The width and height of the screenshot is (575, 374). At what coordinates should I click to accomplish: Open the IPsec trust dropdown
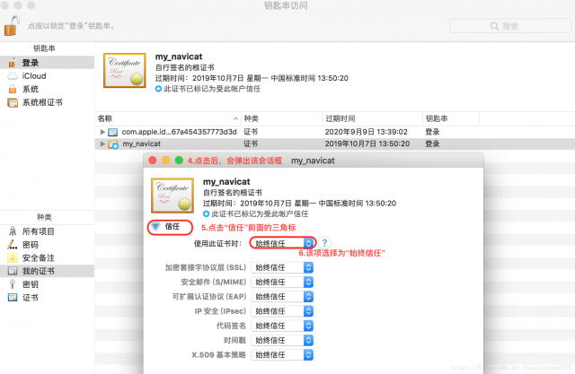282,311
